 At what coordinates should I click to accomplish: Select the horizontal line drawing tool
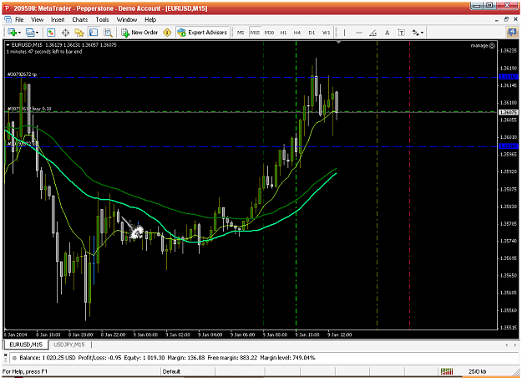tap(359, 33)
